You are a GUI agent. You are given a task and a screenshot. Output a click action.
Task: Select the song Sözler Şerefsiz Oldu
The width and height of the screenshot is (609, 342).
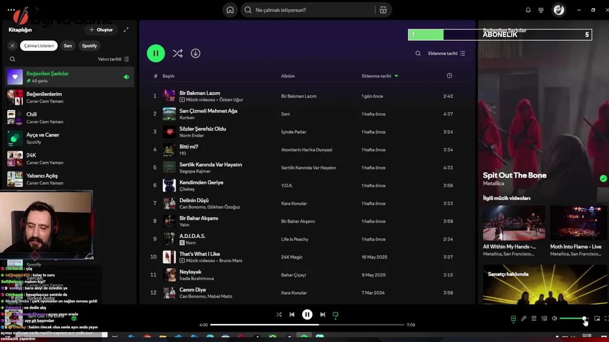point(202,129)
